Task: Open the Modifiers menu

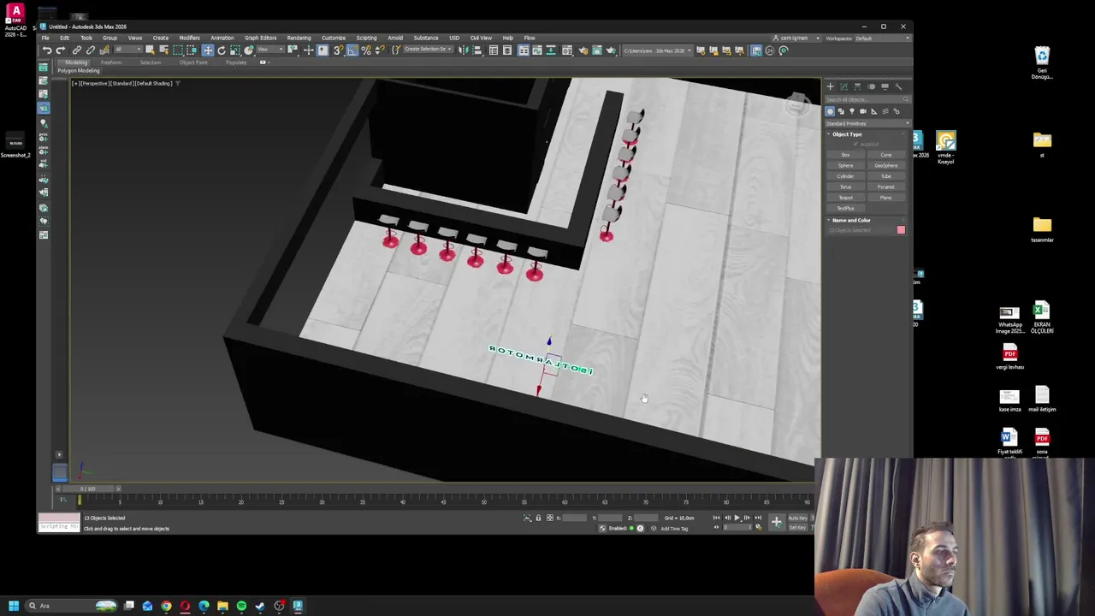Action: tap(189, 38)
